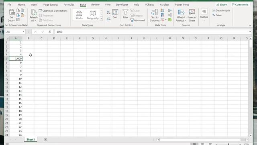Click the Insert Function fx icon
The image size is (257, 145).
pos(50,32)
